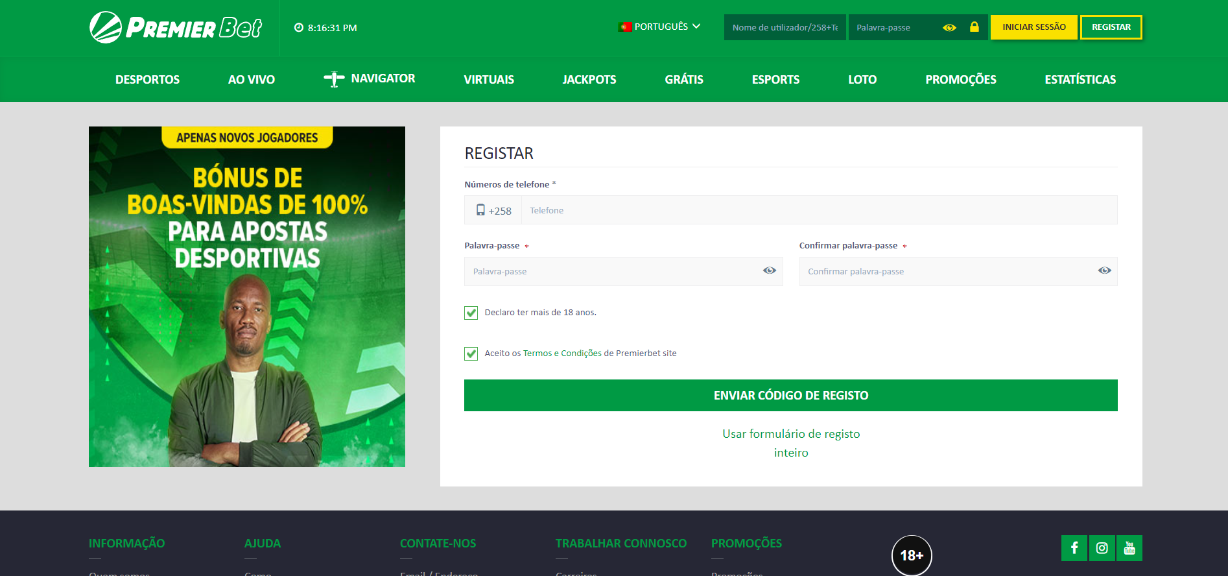Open the ESPORTS section
Image resolution: width=1228 pixels, height=576 pixels.
[775, 79]
